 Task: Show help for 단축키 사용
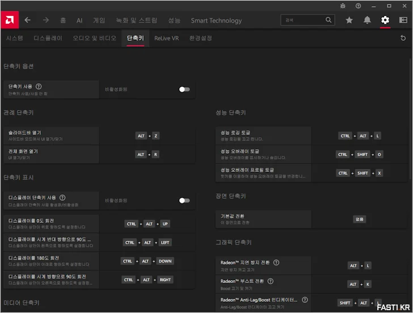point(39,86)
